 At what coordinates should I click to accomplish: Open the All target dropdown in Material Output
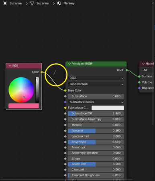(x=148, y=70)
